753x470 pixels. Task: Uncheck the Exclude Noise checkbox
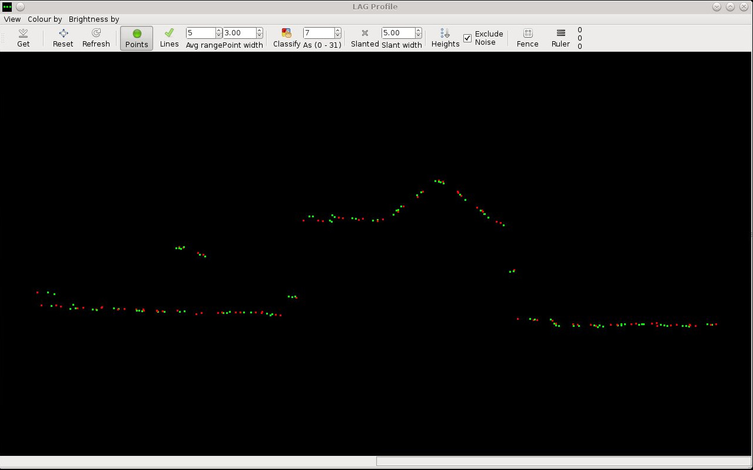[467, 38]
